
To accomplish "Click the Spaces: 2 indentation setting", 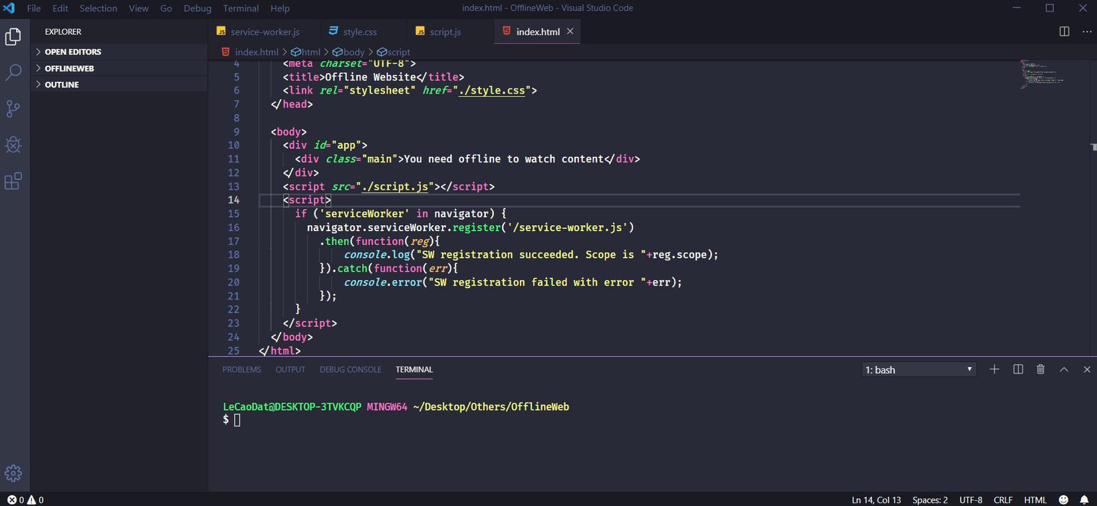I will pos(929,499).
